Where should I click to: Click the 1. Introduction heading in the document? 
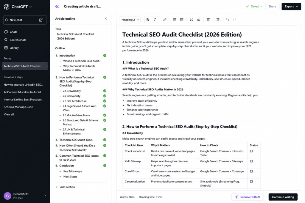point(136,62)
